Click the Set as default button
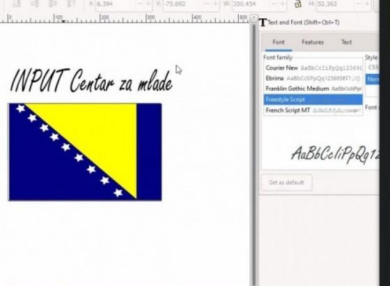 pyautogui.click(x=286, y=182)
